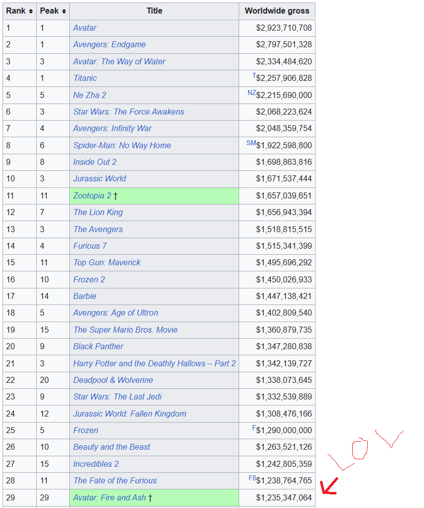Open The Super Mario Bros. Movie link
The width and height of the screenshot is (424, 508).
coord(126,330)
